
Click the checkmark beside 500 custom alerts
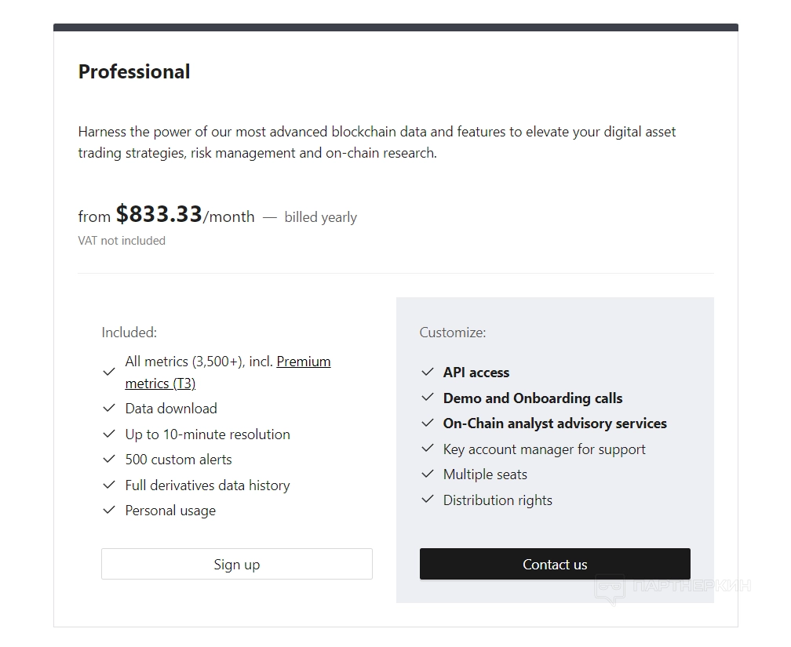[109, 460]
